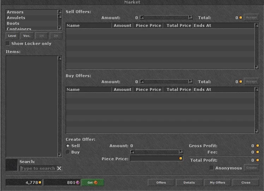Screen dimensions: 264x191
Task: Click Buy Offers table scroll down arrow
Action: 257,131
